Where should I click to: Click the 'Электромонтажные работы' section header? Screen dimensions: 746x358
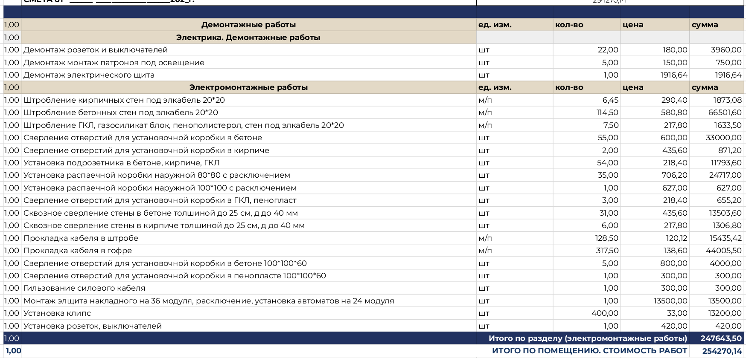pyautogui.click(x=248, y=87)
